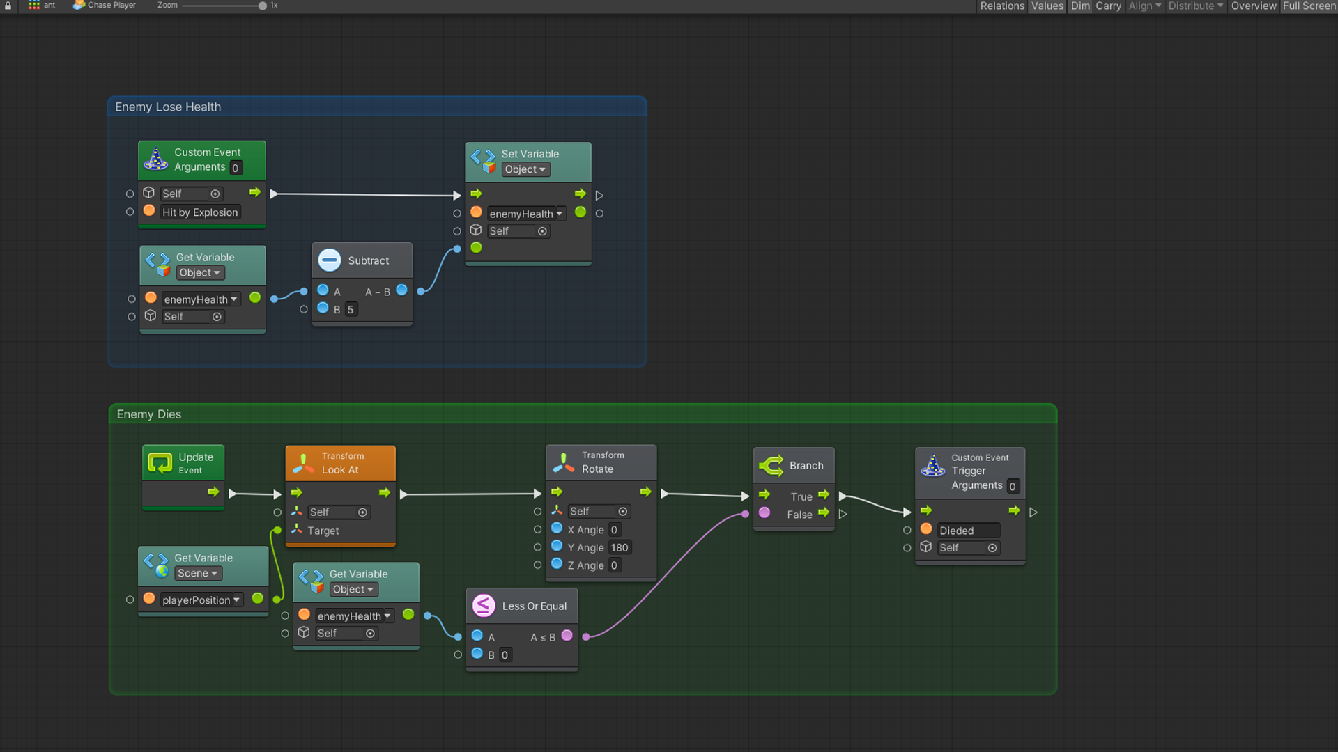Click the Branch condition purple input port
1338x752 pixels.
764,512
